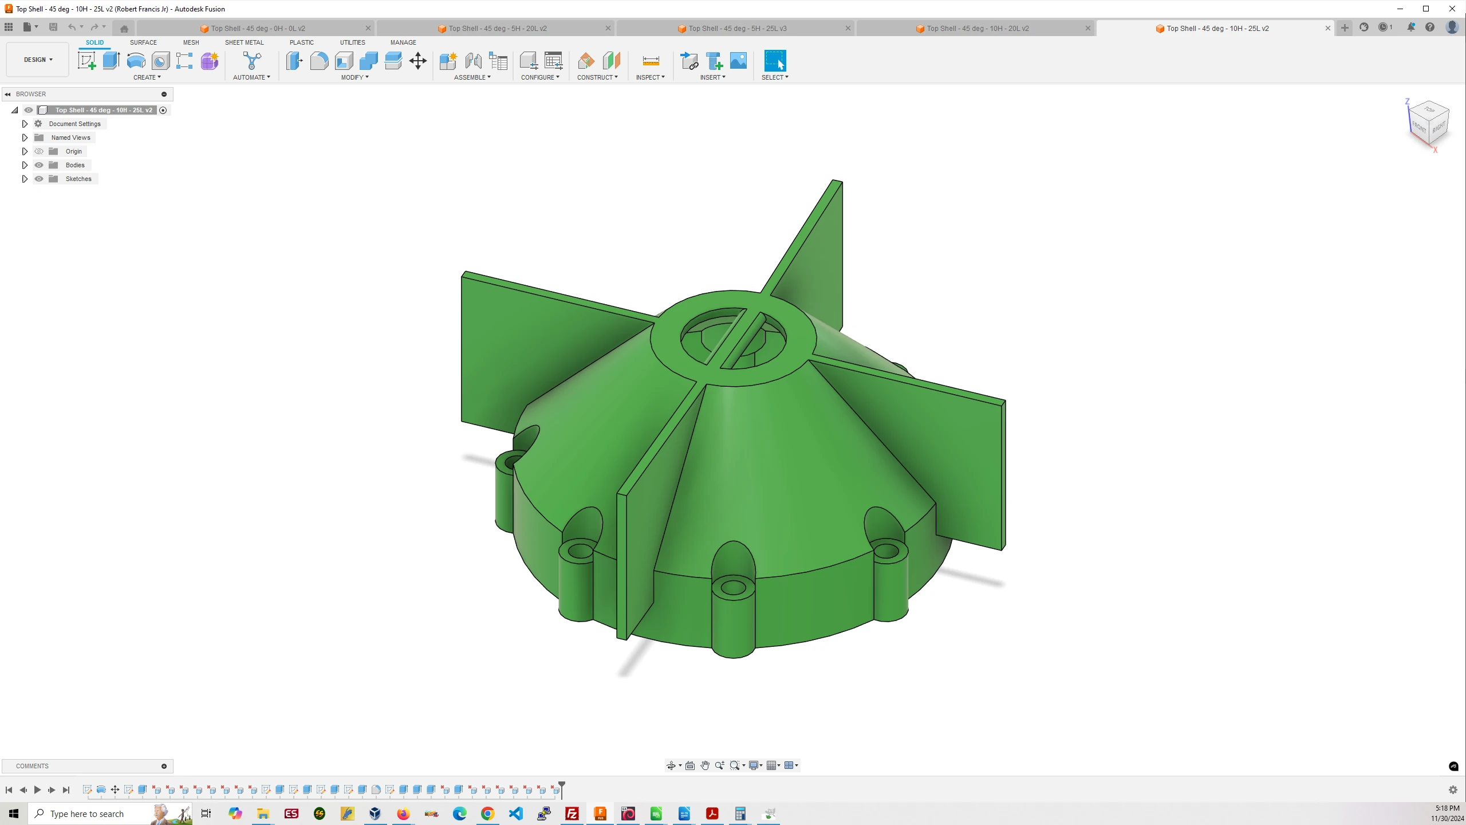Select the Pan hand tool
This screenshot has height=825, width=1466.
pos(705,765)
